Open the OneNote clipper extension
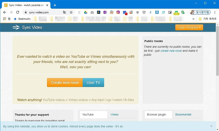 pos(105,12)
